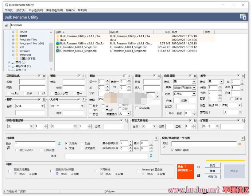This screenshot has height=196, width=252.
Task: Enable the Javascript 重命名 checkbox
Action: (138, 171)
